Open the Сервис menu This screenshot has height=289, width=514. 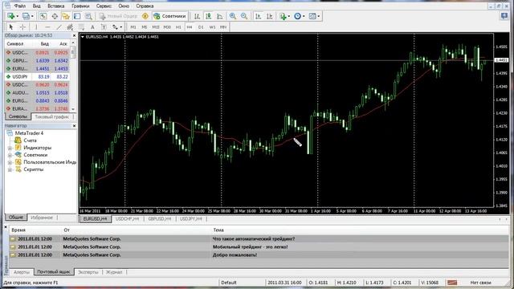104,6
